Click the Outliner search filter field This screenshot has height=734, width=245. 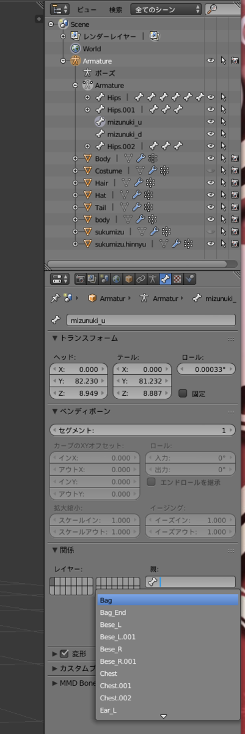coord(224,9)
